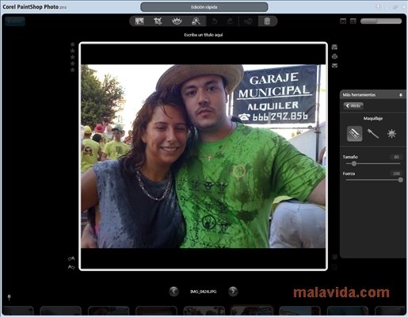Click the Fuerza slider handle
Screen dimensions: 408x317
[400, 180]
